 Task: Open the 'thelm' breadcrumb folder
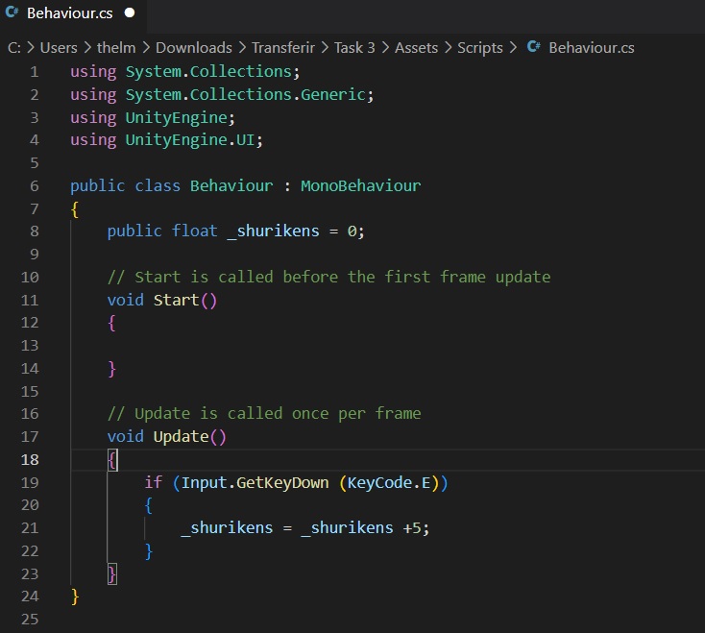coord(116,48)
